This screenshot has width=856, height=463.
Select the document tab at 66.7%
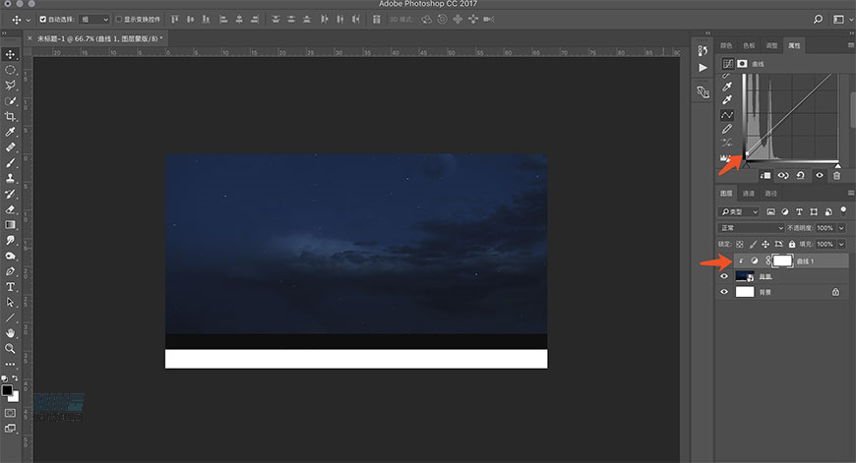tap(99, 38)
